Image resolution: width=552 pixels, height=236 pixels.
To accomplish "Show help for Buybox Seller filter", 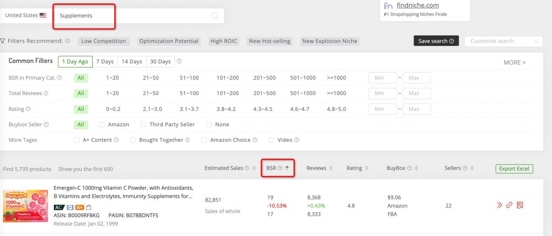I will pos(46,124).
